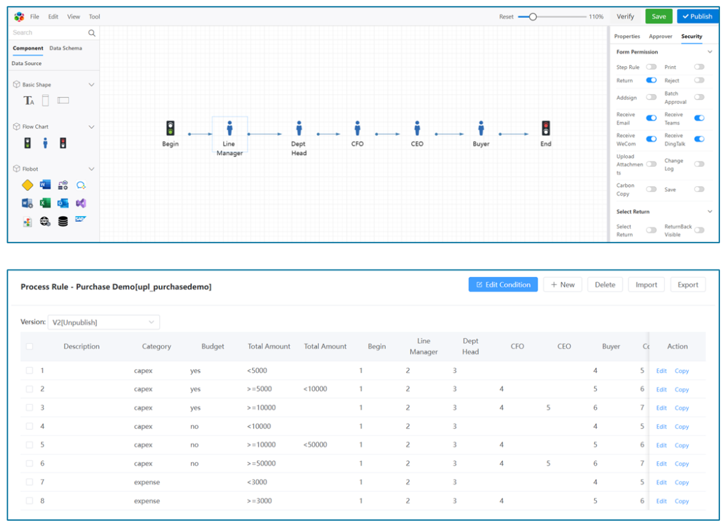The height and width of the screenshot is (528, 728).
Task: Select the plain Word icon in Flobot palette
Action: [45, 185]
